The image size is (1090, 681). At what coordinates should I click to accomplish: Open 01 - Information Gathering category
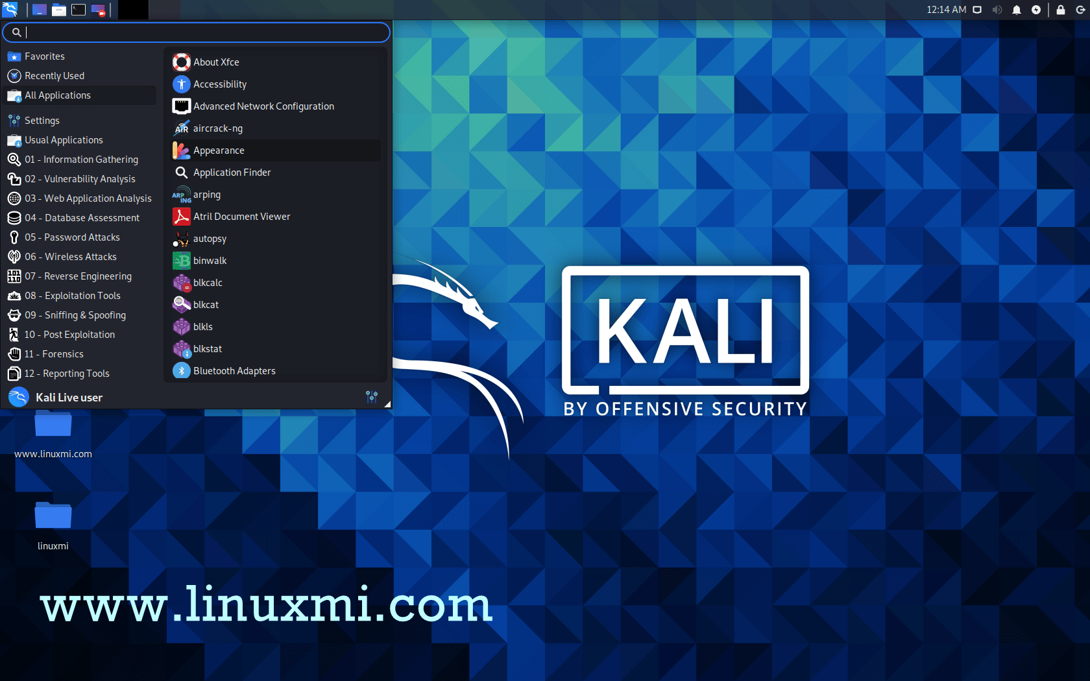(x=80, y=160)
